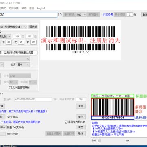
Task: Open the 打印设置 menu in the menu bar
Action: (x=13, y=8)
